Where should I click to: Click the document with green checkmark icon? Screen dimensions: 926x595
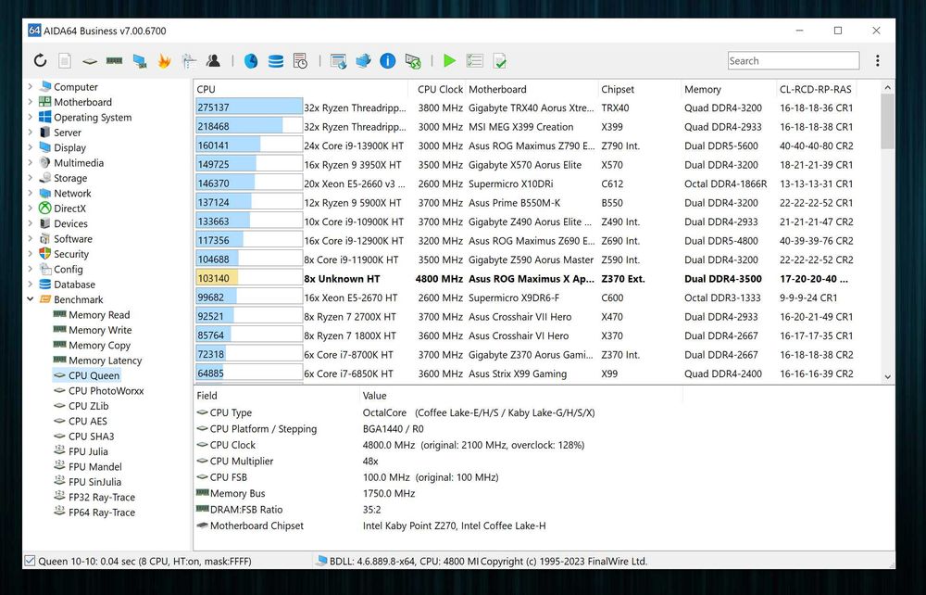(x=500, y=61)
